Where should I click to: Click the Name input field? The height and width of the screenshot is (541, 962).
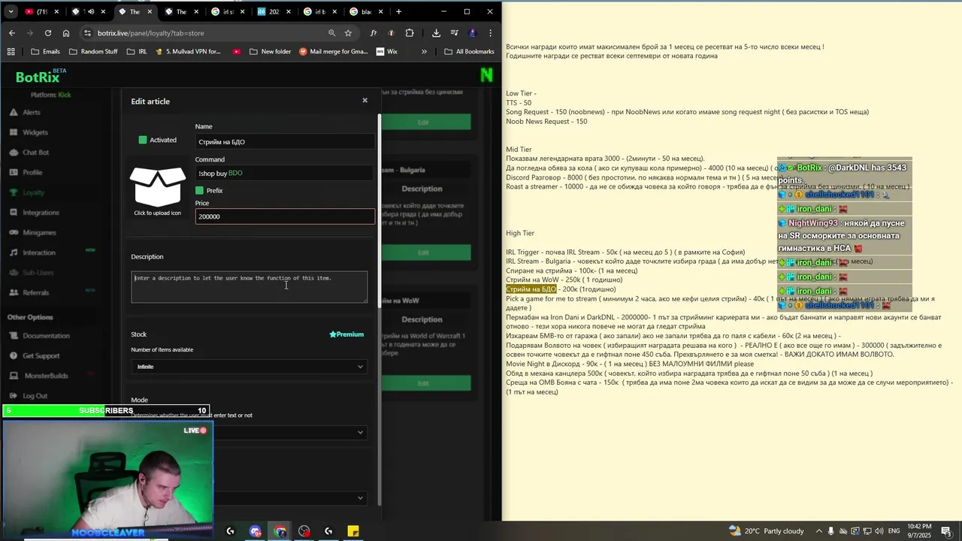[285, 141]
